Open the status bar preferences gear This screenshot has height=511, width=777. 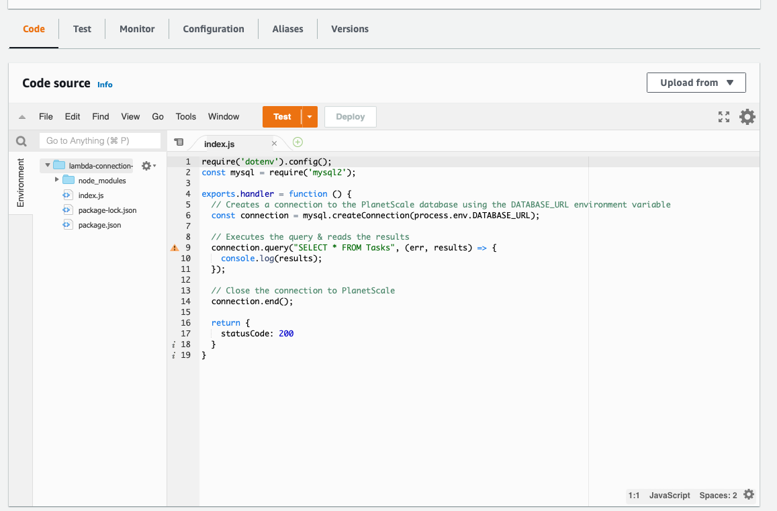click(747, 494)
